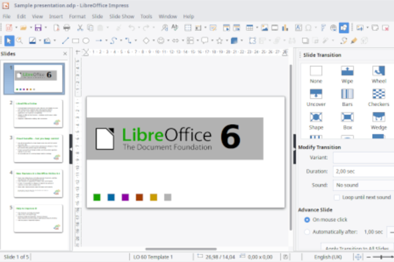Close the Slides panel
This screenshot has height=262, width=394.
tap(65, 54)
